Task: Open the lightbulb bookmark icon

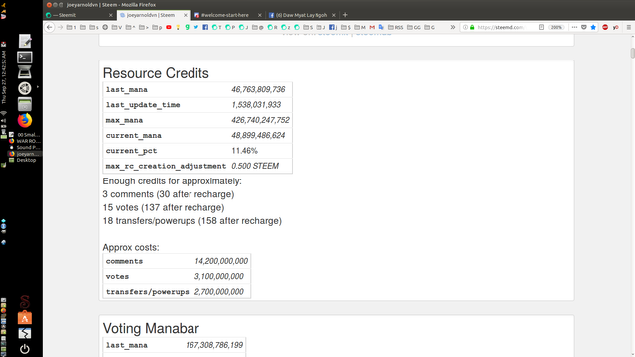Action: [178, 27]
